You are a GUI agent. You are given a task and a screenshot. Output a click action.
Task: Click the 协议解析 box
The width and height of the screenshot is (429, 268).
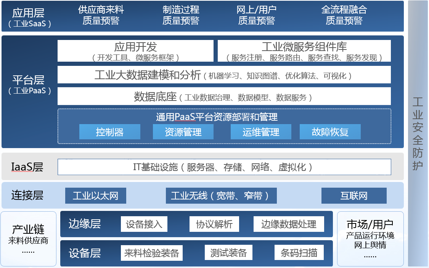coord(214,224)
